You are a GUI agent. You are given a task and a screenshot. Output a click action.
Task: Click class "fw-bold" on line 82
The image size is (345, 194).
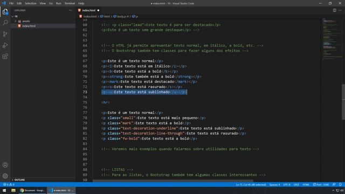coord(130,138)
